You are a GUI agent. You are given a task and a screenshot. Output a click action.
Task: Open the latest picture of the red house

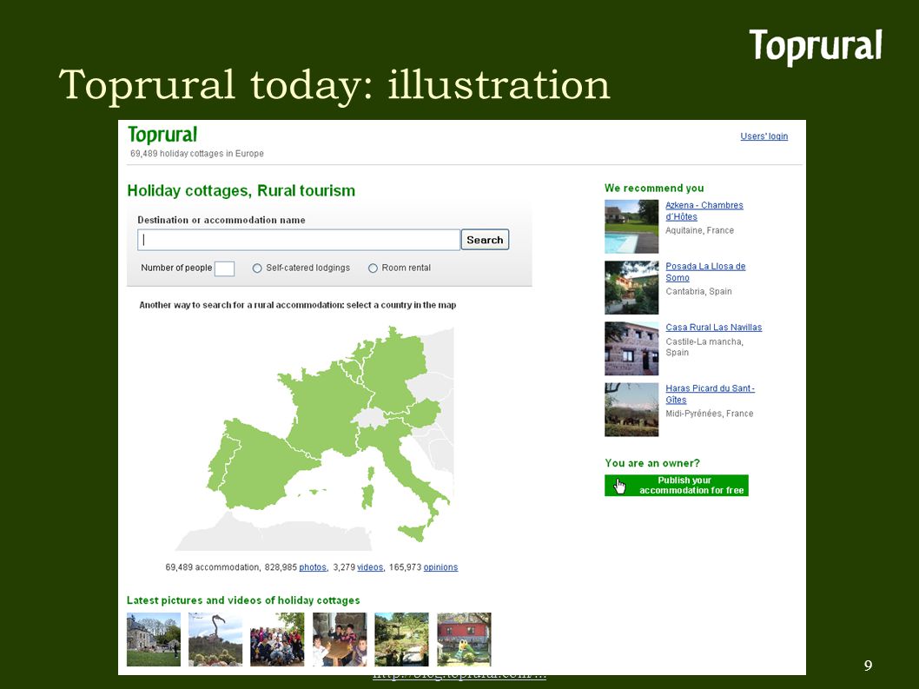[464, 639]
